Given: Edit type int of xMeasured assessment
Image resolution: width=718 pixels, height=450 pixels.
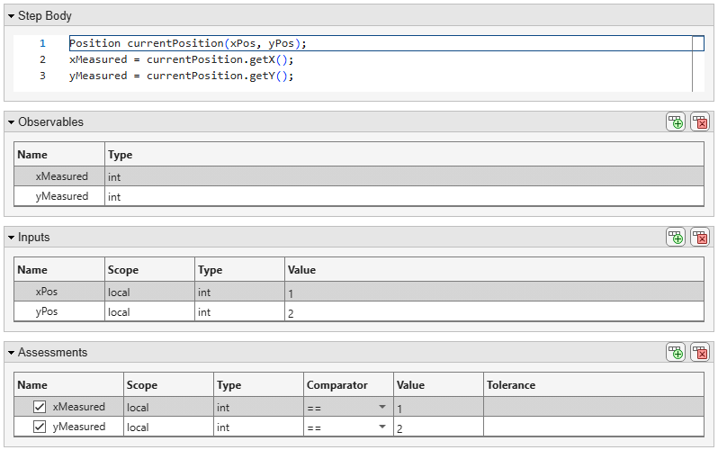Looking at the screenshot, I should point(259,407).
